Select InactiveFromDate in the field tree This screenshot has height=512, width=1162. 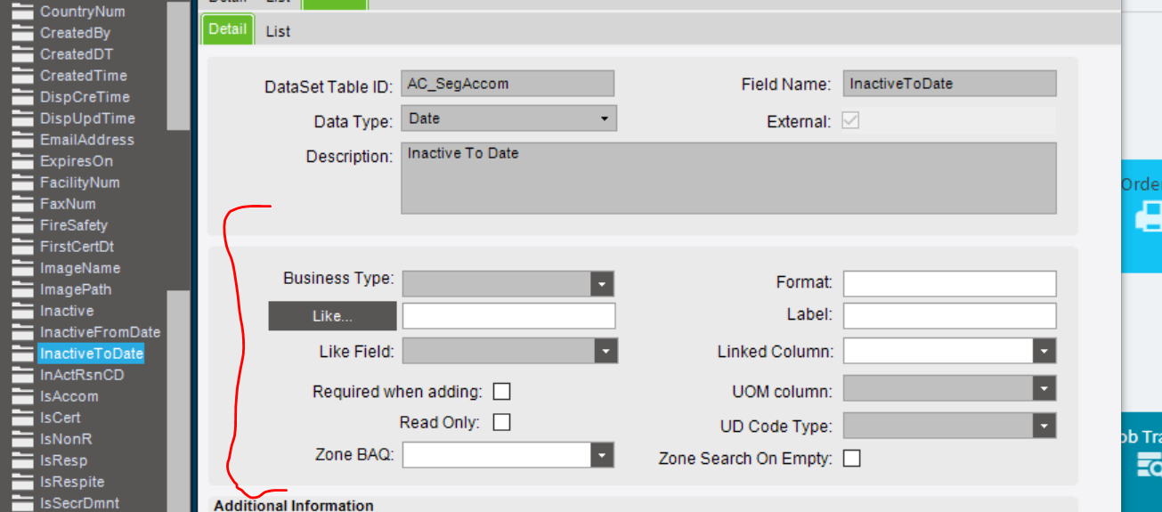[100, 332]
